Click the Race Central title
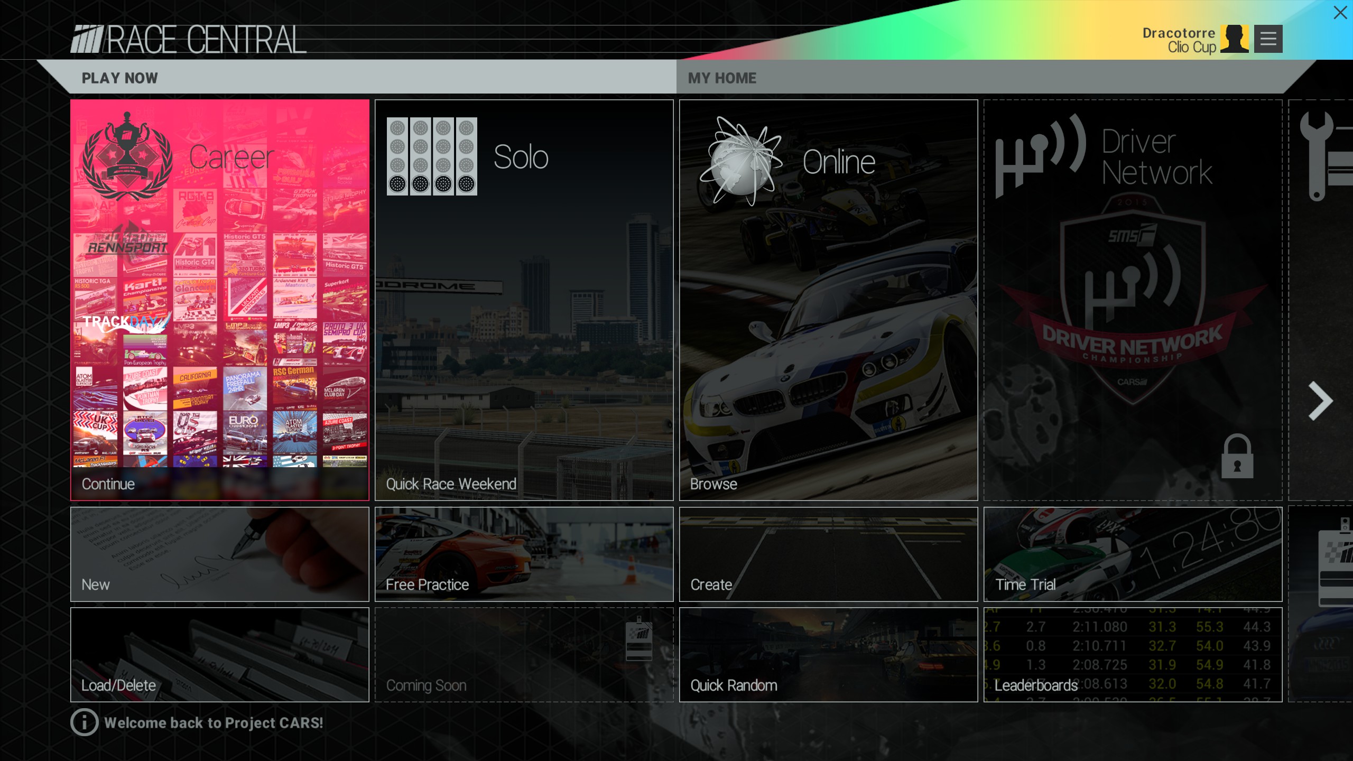The width and height of the screenshot is (1353, 761). click(207, 40)
